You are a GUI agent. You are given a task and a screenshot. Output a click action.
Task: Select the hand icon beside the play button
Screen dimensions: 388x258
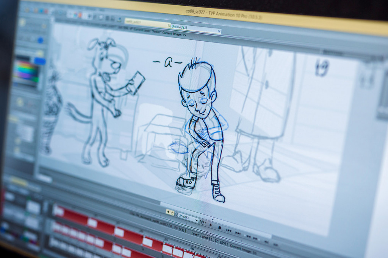[203, 222]
